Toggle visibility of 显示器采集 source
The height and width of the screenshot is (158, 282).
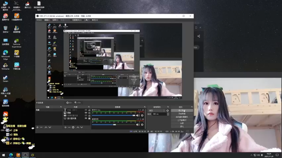coord(86,118)
